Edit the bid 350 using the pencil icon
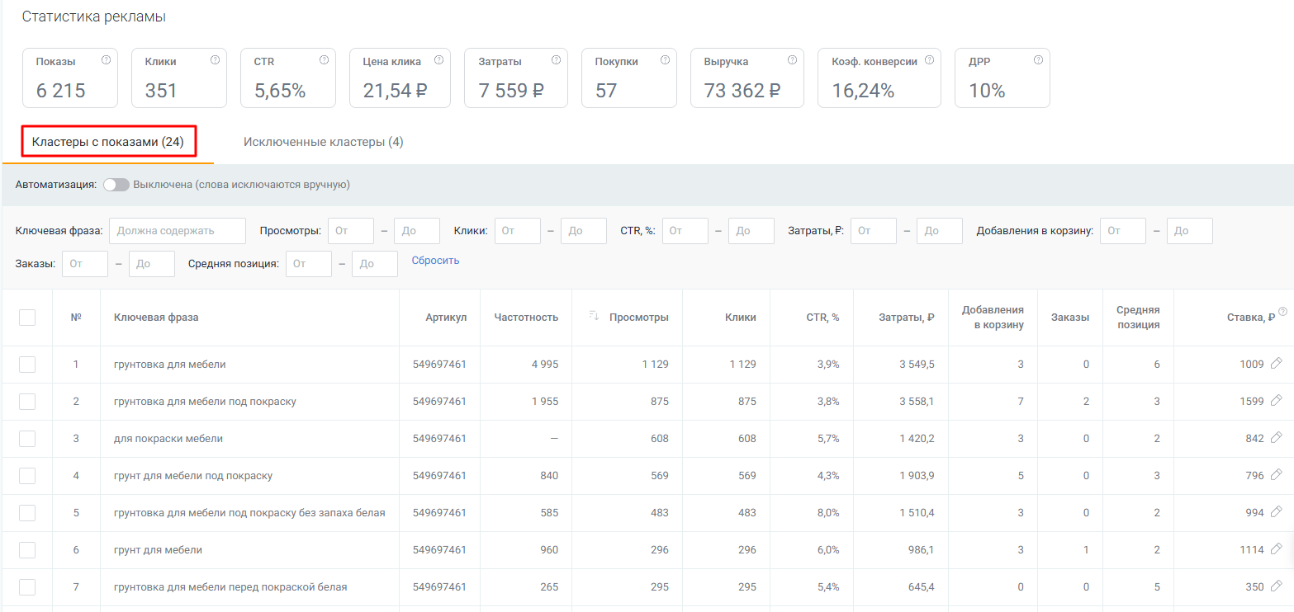Screen dimensions: 1294x612 pyautogui.click(x=1276, y=586)
